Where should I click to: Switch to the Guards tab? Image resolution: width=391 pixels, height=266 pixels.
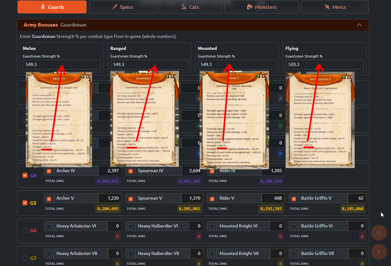coord(52,7)
